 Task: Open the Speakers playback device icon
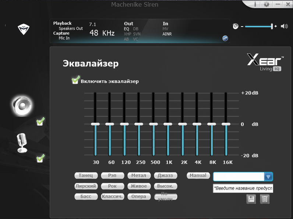click(x=22, y=106)
